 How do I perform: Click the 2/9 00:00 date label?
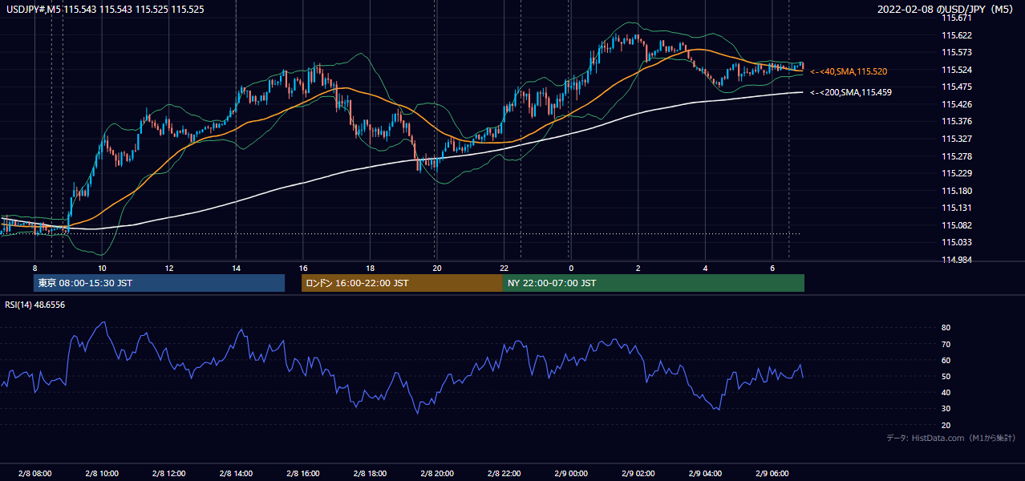pyautogui.click(x=570, y=473)
